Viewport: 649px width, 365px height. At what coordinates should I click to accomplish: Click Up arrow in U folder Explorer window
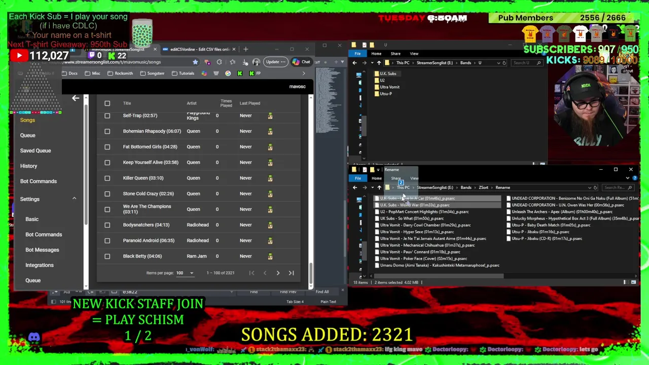tap(379, 63)
